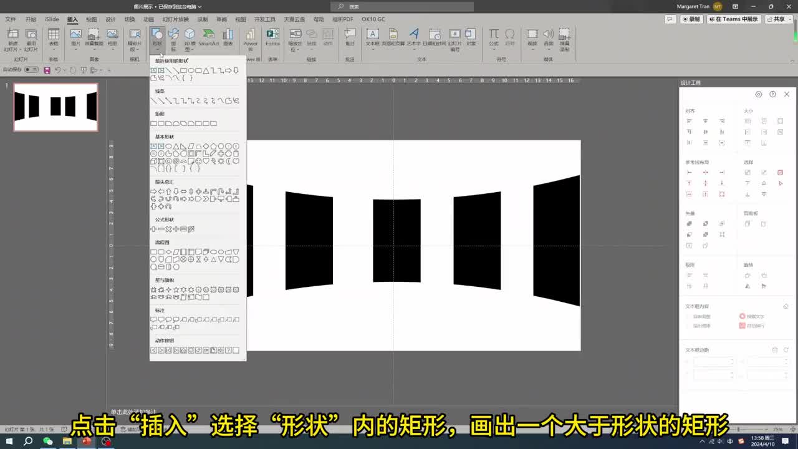The height and width of the screenshot is (449, 798).
Task: Click the 在 Teams 中展示 button
Action: pyautogui.click(x=733, y=19)
